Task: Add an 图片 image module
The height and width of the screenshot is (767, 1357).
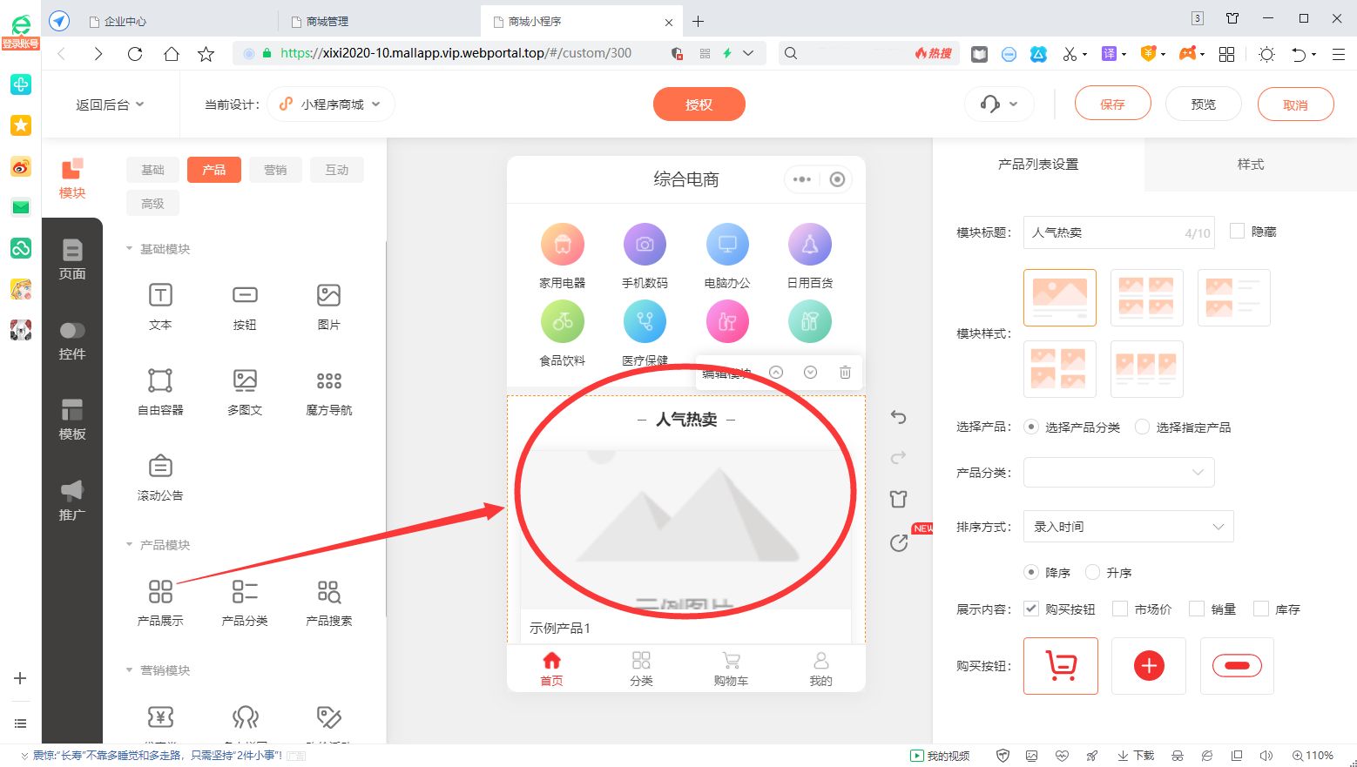Action: point(327,305)
